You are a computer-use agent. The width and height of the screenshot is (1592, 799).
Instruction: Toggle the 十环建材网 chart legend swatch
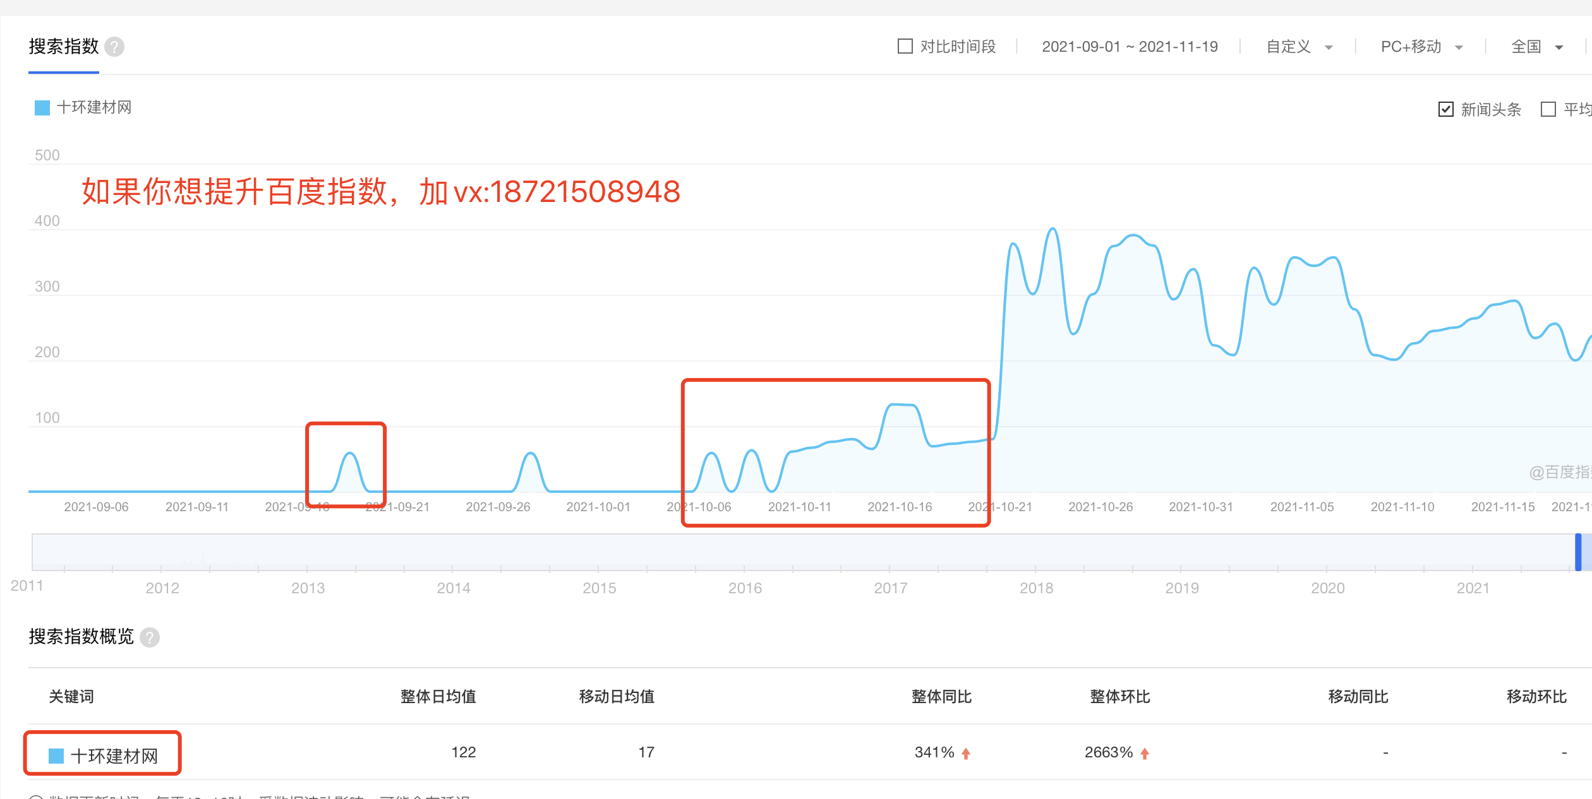42,108
